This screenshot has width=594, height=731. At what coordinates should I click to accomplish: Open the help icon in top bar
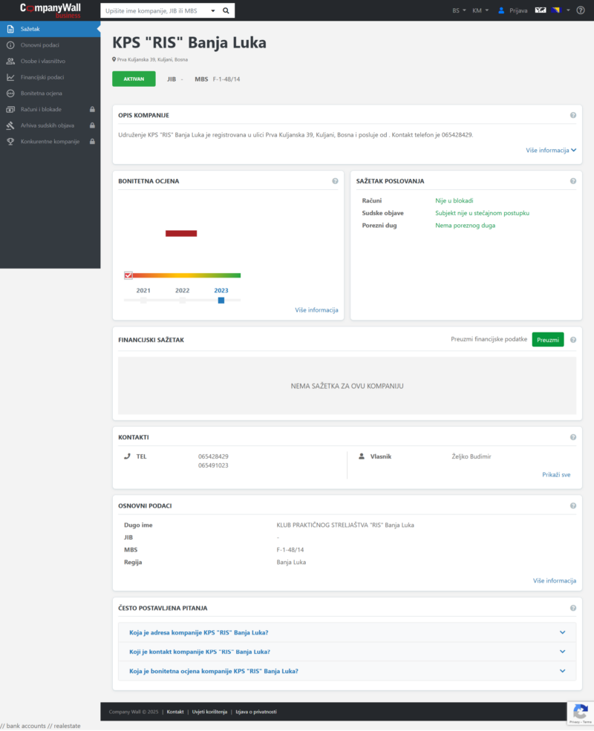click(581, 10)
